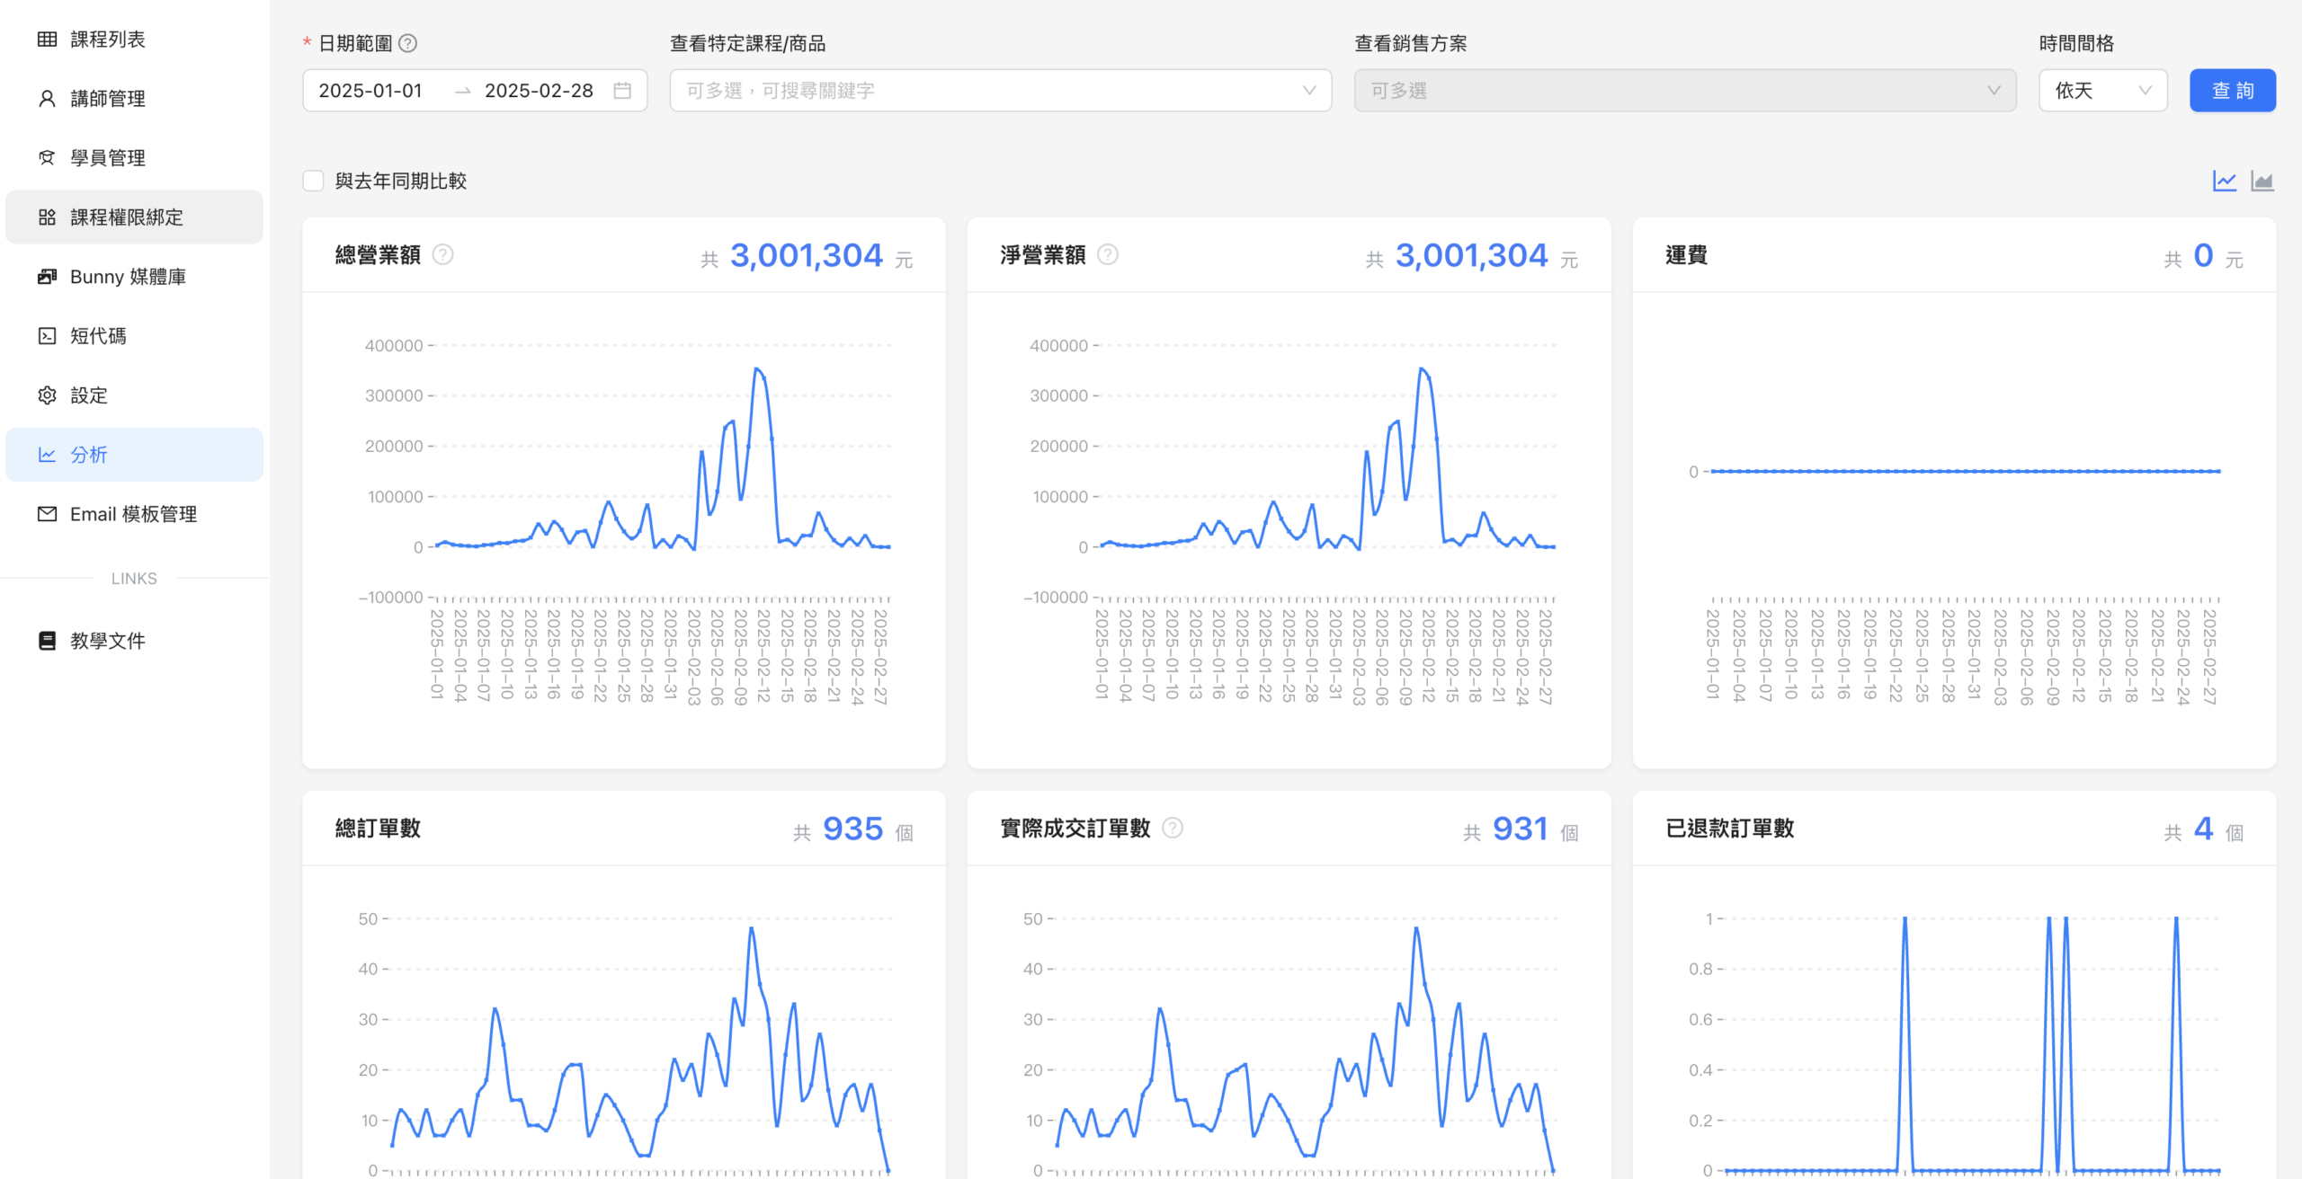The height and width of the screenshot is (1179, 2302).
Task: Open 查看銷售方案 dropdown
Action: [x=1684, y=91]
